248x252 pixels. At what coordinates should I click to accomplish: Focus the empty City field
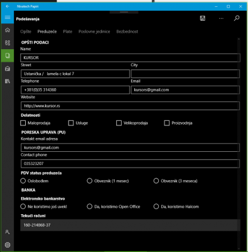(185, 74)
